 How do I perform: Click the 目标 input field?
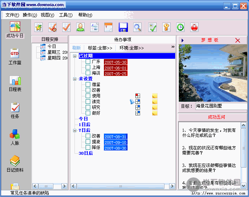click(220, 106)
